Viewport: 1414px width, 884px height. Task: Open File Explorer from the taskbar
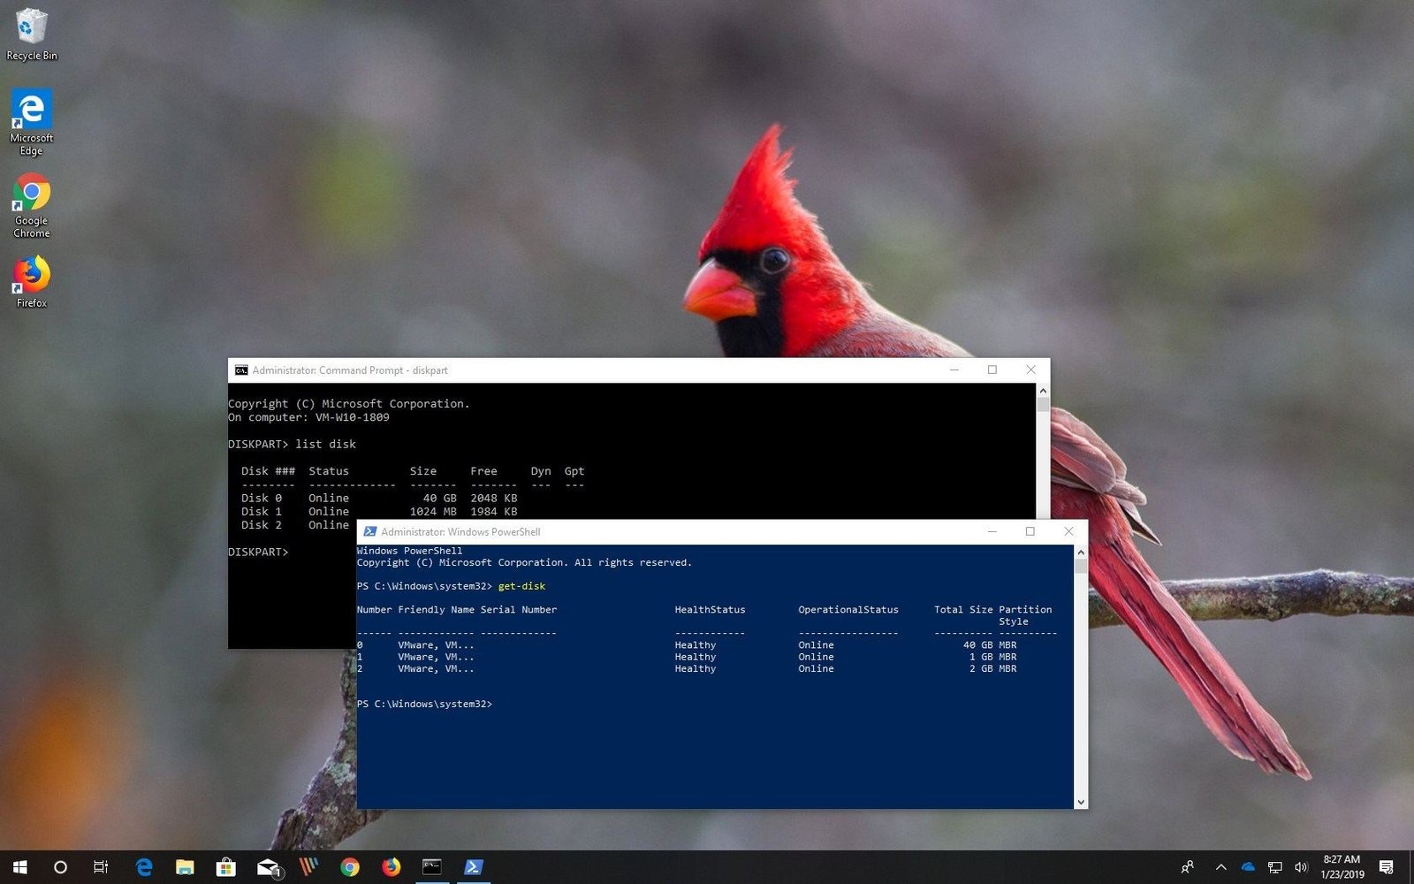[185, 867]
